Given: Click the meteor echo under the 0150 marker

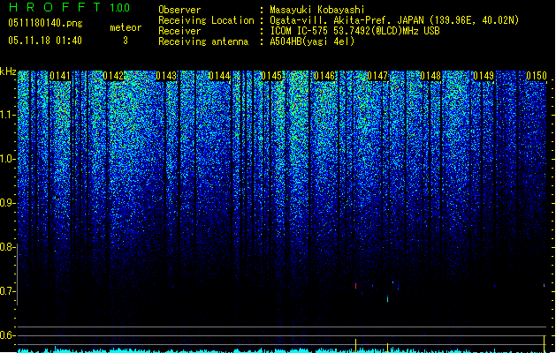Looking at the screenshot, I should [x=545, y=284].
